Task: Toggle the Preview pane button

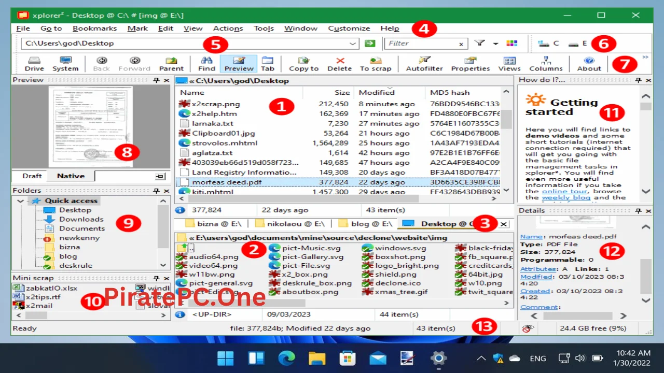Action: 239,64
